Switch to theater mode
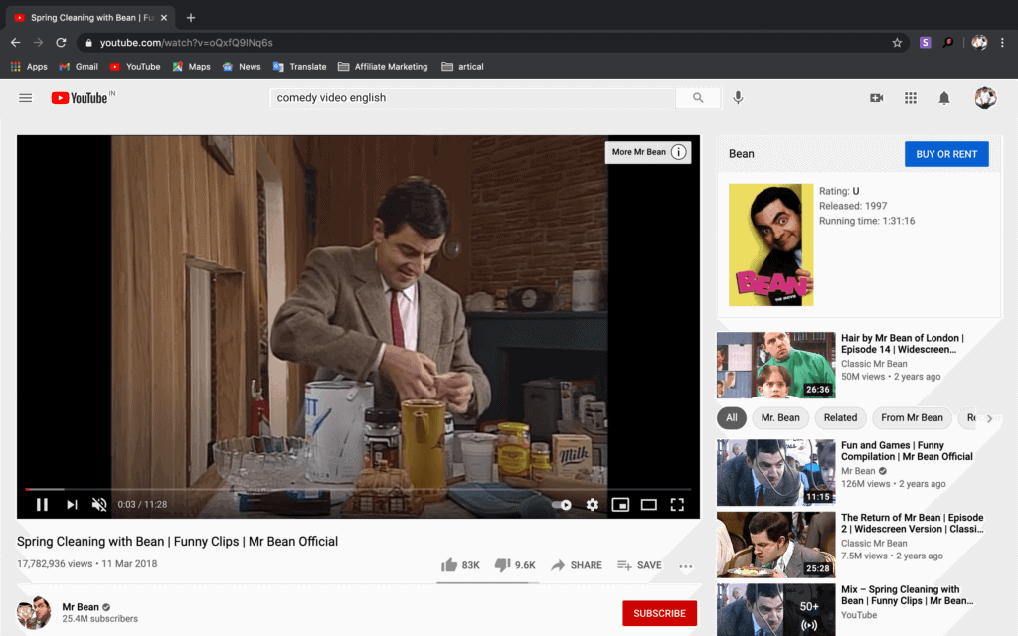Image resolution: width=1018 pixels, height=636 pixels. (648, 504)
